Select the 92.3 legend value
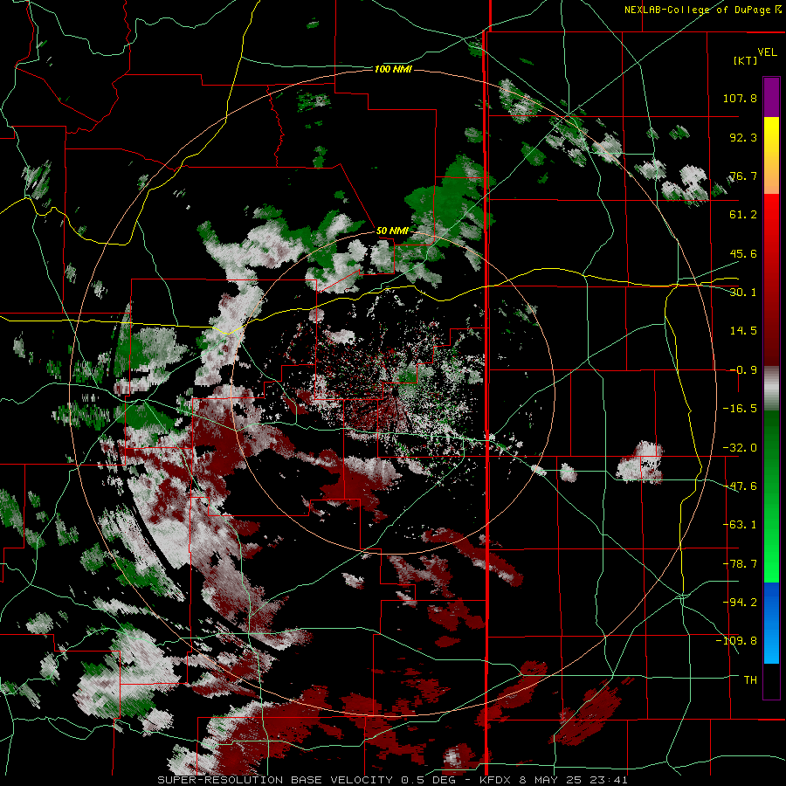 pos(743,137)
